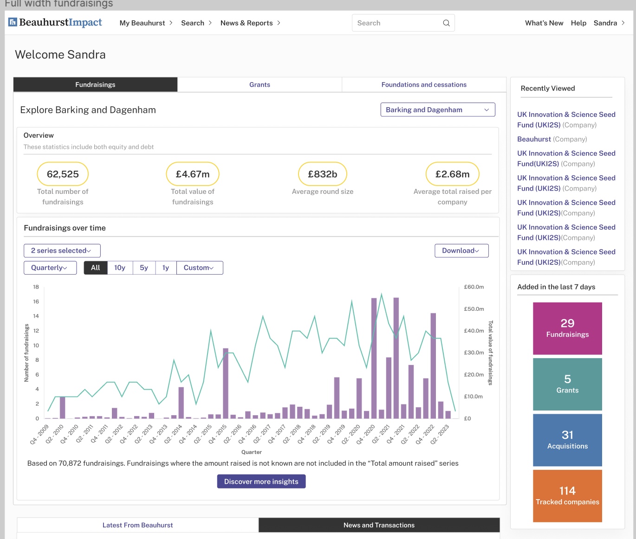Click the Q2 - 2023 axis label
Screen dimensions: 636x539
[439, 435]
